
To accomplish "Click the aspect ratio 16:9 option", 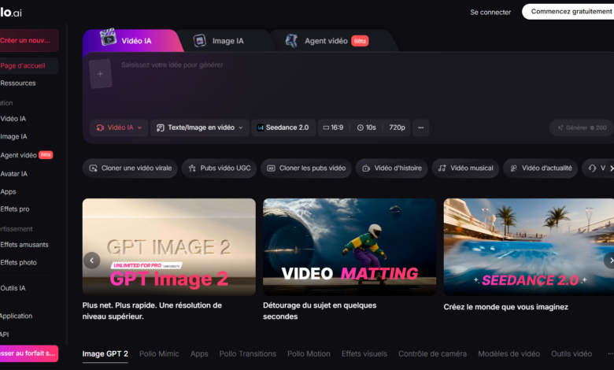I will [333, 128].
